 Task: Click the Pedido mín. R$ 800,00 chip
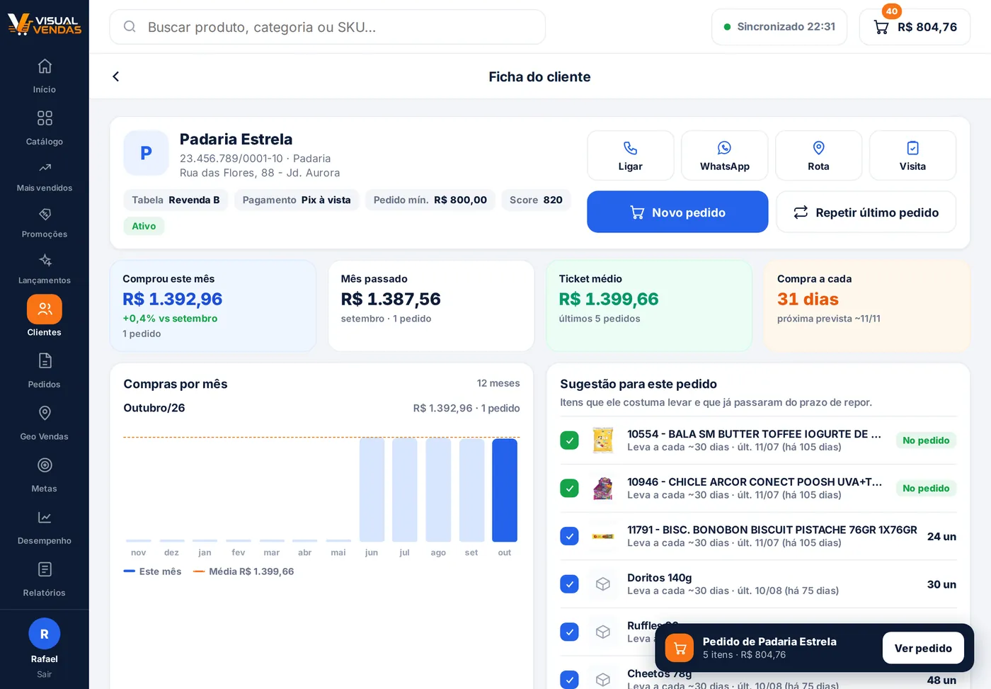point(430,200)
